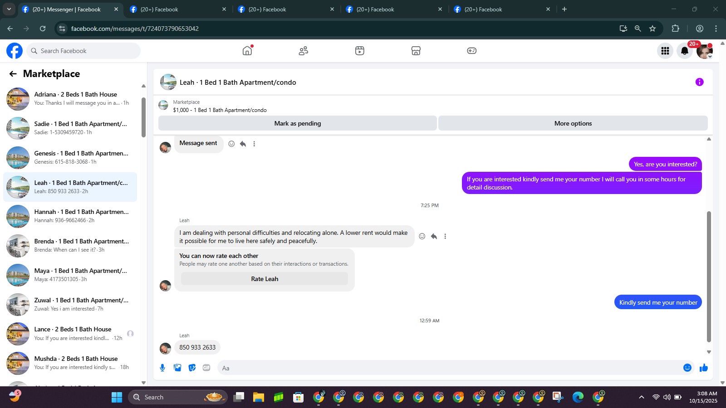Open the Home feed icon
726x408 pixels.
(247, 50)
